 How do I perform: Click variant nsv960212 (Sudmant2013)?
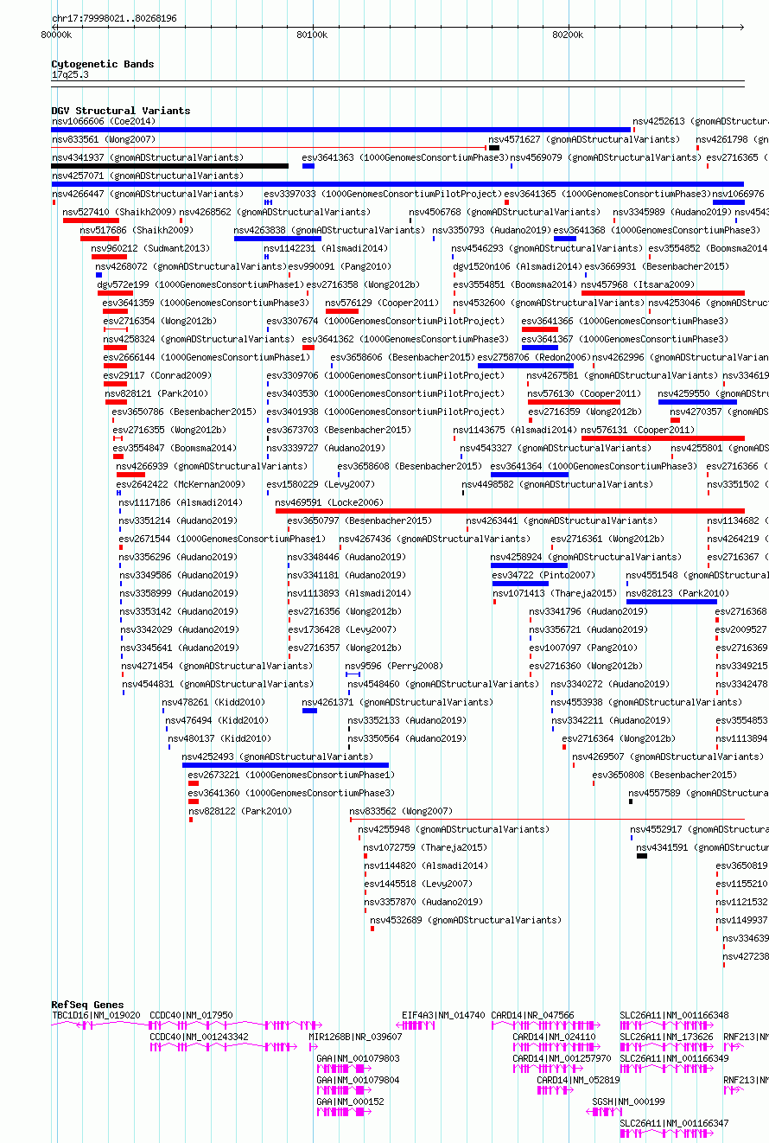click(x=150, y=248)
